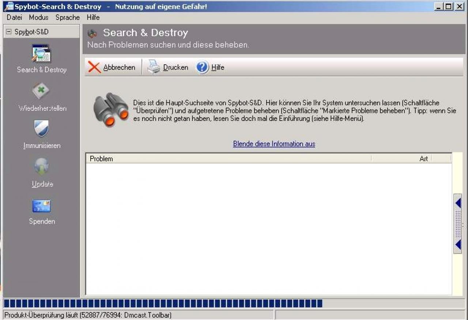
Task: Click the Problem column header
Action: [229, 159]
